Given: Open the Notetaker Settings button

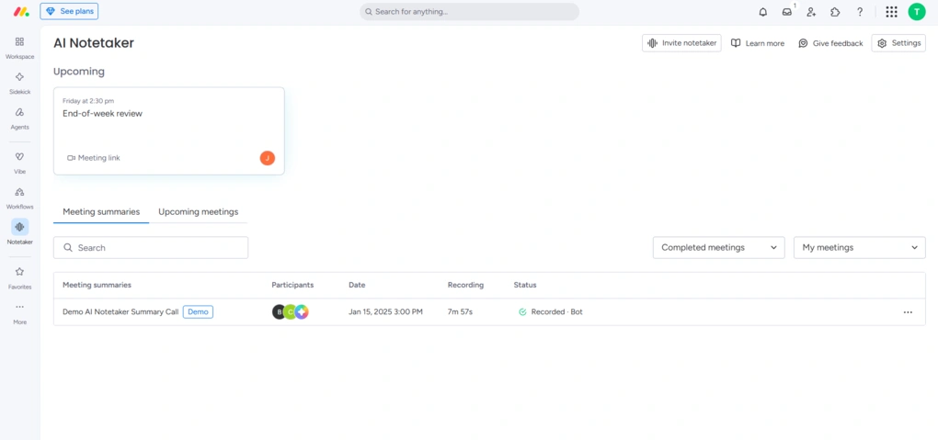Looking at the screenshot, I should [x=898, y=43].
